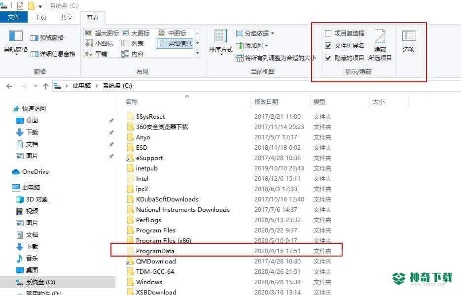Click 系统盘 (C:) in the address bar
Screen dimensions: 461x295
[117, 86]
